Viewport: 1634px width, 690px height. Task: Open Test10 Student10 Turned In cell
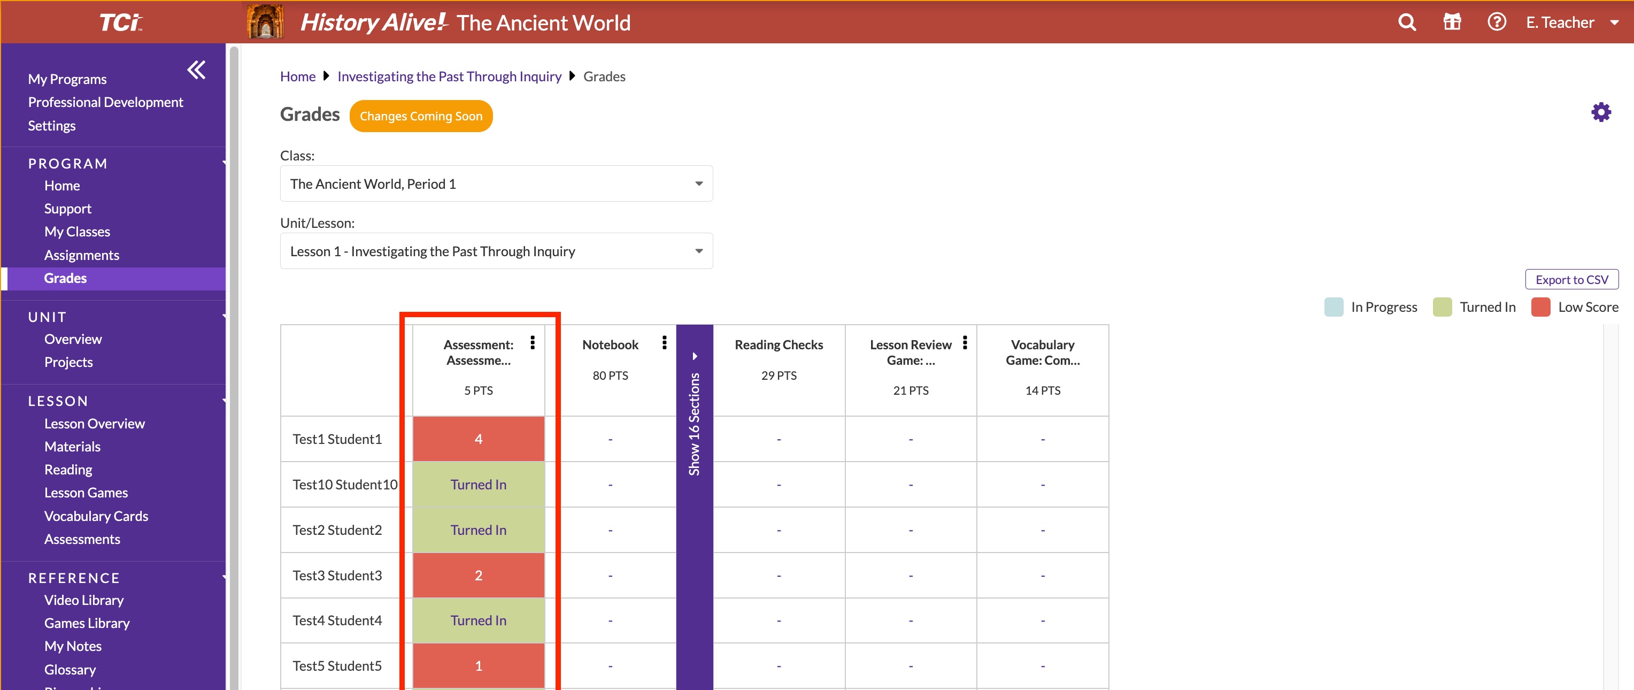(x=478, y=485)
